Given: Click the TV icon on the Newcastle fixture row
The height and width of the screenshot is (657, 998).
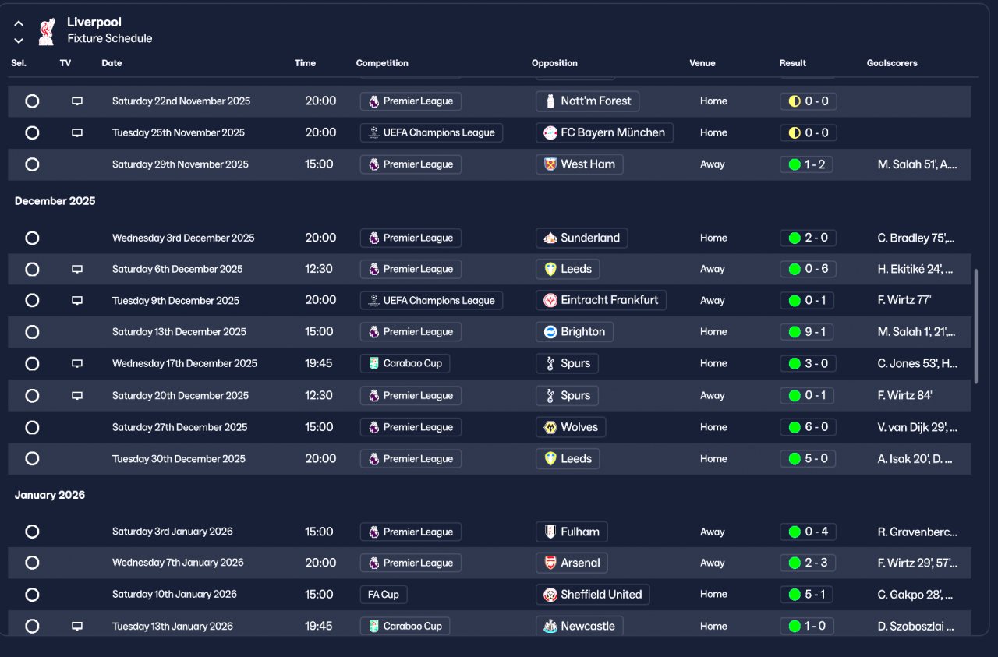Looking at the screenshot, I should 77,627.
